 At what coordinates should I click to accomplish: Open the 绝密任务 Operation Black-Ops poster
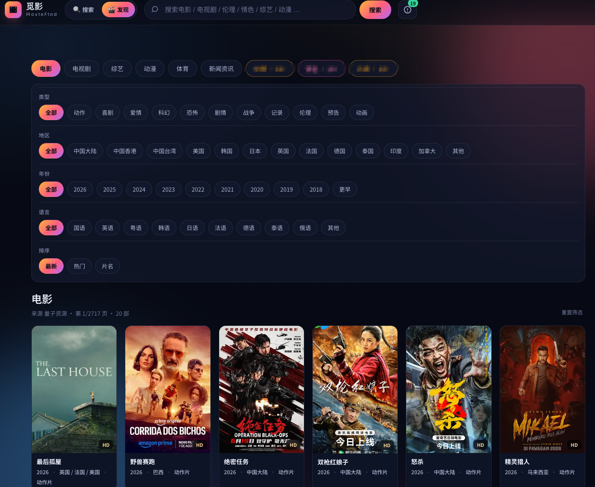[262, 389]
